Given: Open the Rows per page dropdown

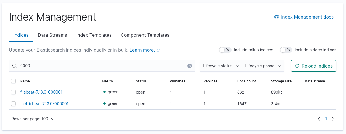Looking at the screenshot, I should (33, 119).
